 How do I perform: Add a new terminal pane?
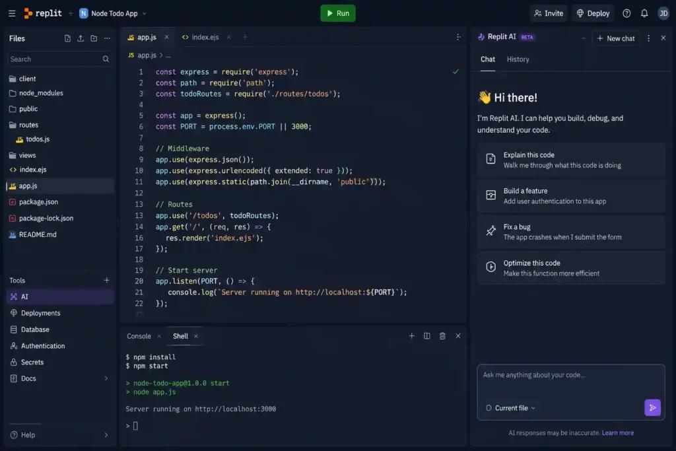point(411,336)
